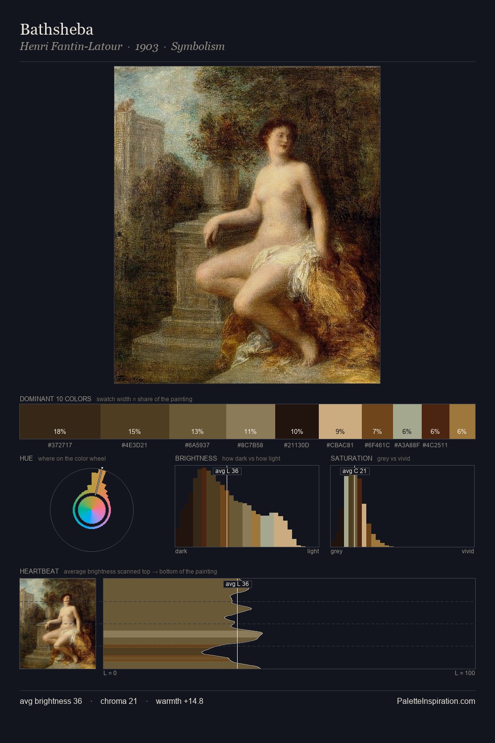Click the 'light' axis label under Brightness
This screenshot has height=743, width=495.
313,551
